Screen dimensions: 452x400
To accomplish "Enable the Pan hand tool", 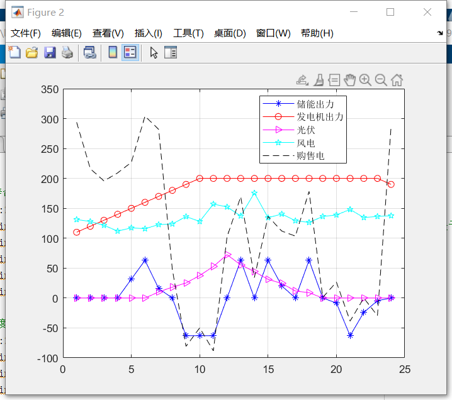I will tap(350, 80).
